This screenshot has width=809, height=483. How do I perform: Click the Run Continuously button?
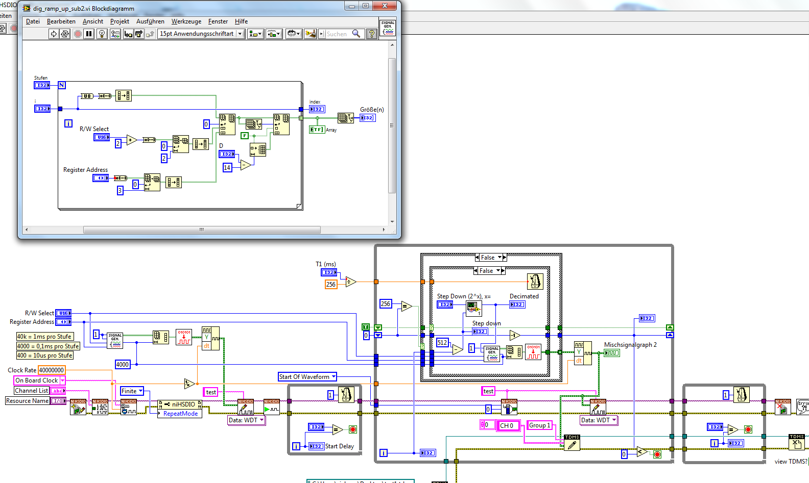(x=65, y=34)
